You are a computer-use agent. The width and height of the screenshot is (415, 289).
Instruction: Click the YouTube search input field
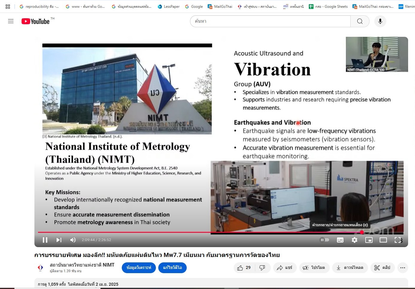pyautogui.click(x=269, y=21)
